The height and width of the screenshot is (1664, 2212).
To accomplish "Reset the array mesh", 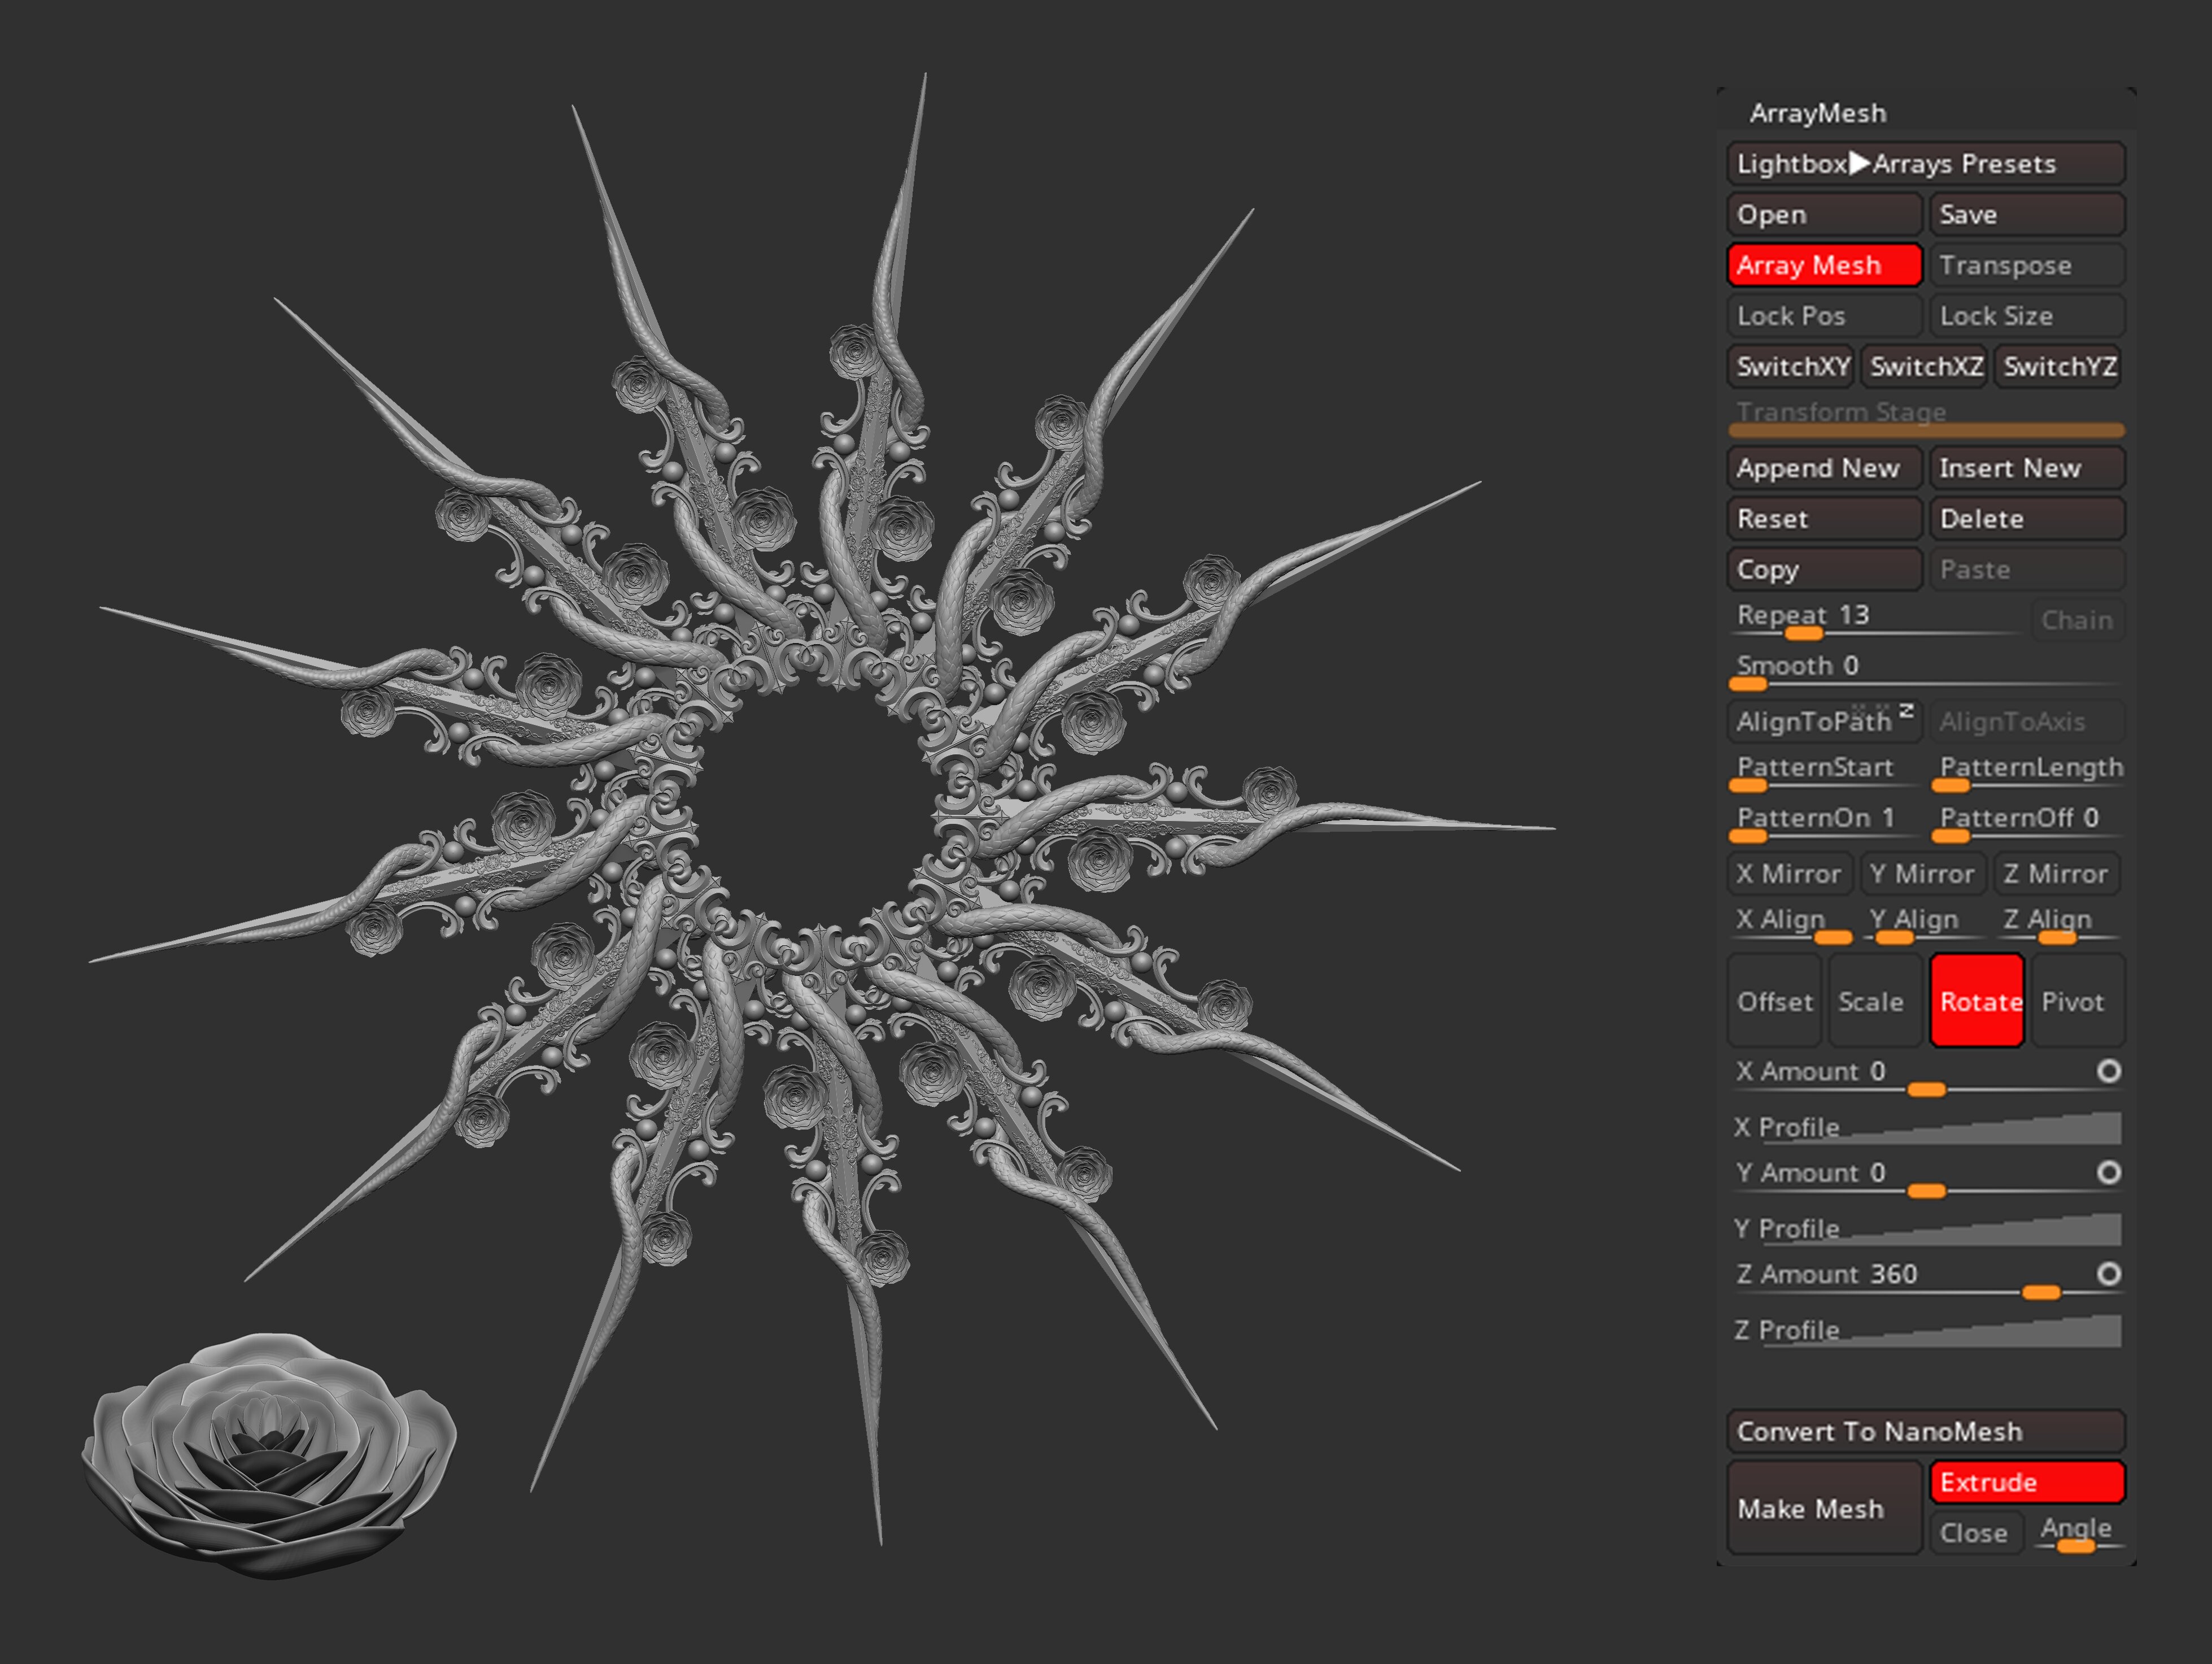I will point(1824,518).
